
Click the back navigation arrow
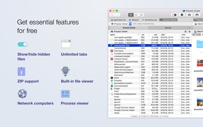tap(112, 15)
